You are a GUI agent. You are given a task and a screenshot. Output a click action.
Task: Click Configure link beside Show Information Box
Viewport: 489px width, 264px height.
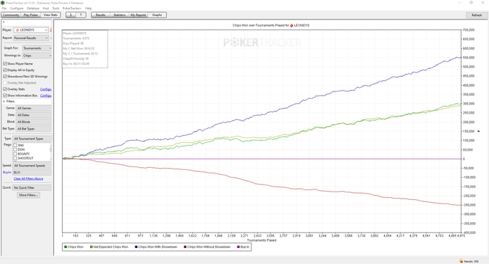46,95
